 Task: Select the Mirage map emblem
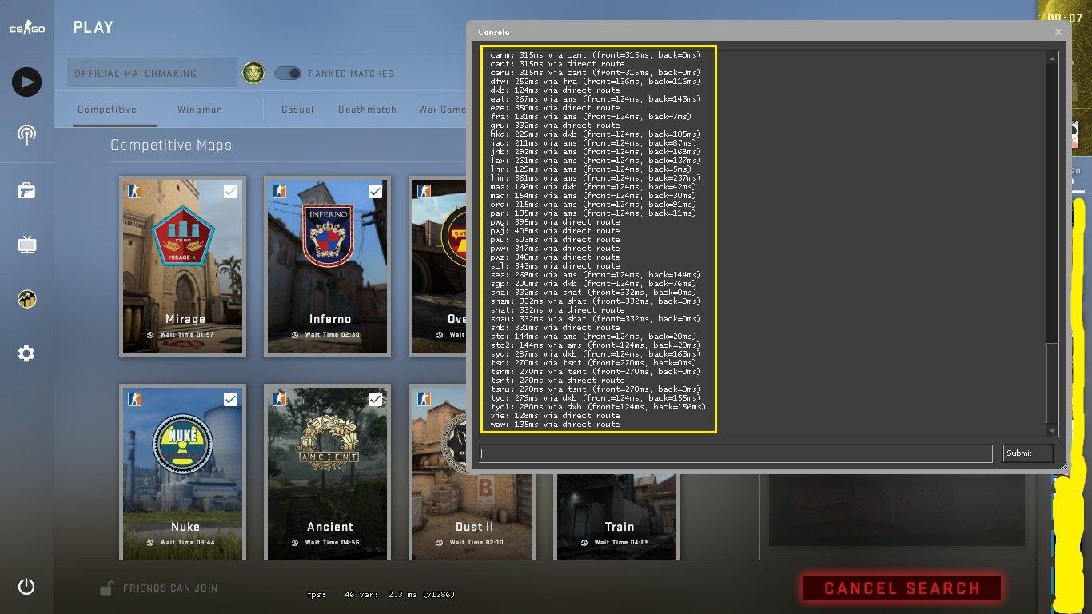point(184,236)
